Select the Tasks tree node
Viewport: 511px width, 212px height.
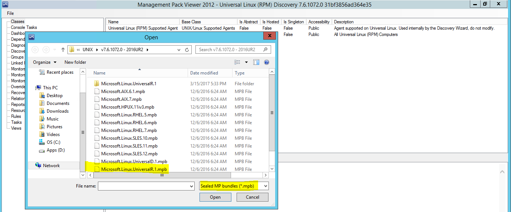click(x=16, y=122)
